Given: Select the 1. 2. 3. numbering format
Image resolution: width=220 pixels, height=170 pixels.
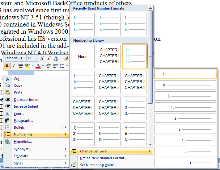Looking at the screenshot, I should pos(135,108).
